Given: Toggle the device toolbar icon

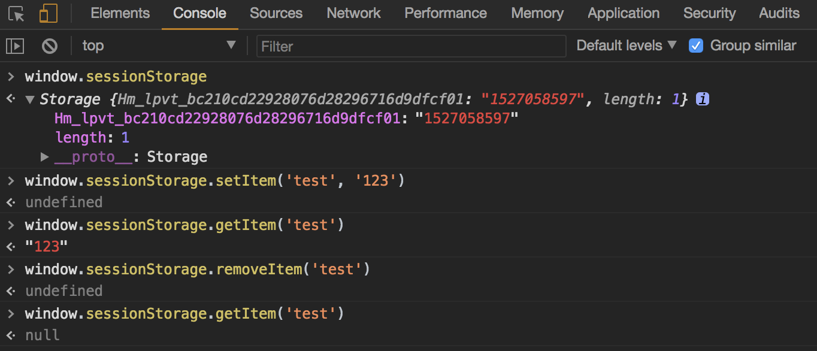Looking at the screenshot, I should [x=49, y=14].
